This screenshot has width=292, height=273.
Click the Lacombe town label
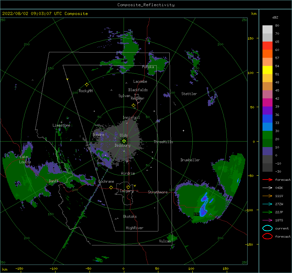click(140, 81)
